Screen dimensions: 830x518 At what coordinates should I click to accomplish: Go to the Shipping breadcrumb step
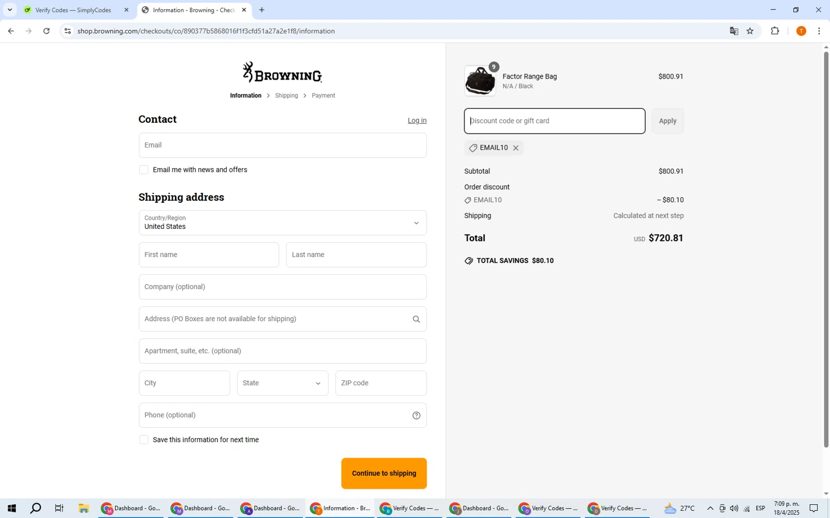[287, 96]
